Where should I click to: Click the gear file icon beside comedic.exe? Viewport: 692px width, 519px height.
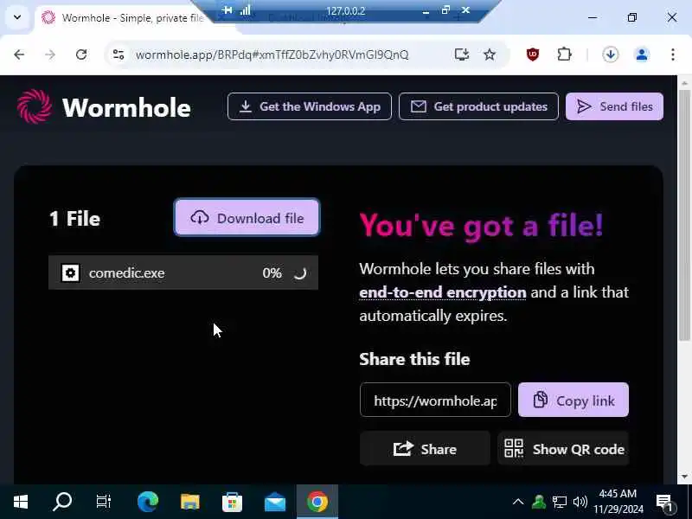coord(71,272)
